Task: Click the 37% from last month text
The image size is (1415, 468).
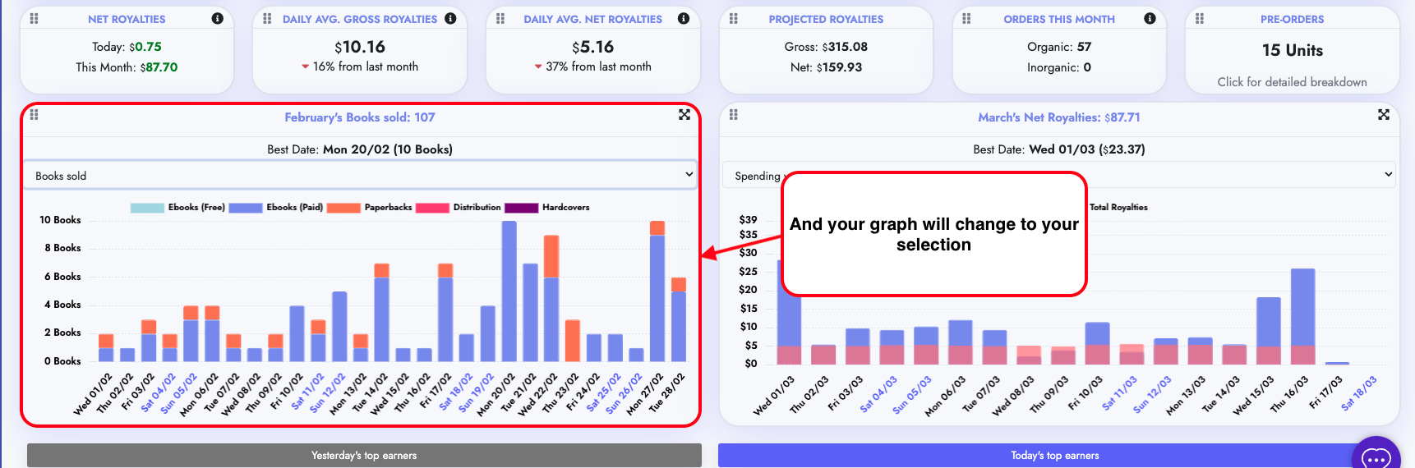Action: [x=599, y=67]
